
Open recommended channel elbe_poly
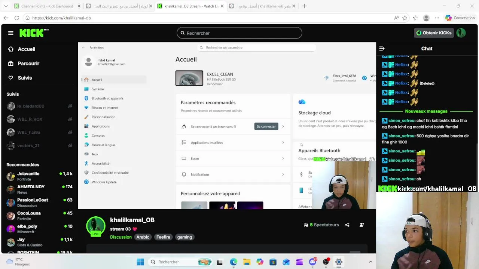pos(39,229)
